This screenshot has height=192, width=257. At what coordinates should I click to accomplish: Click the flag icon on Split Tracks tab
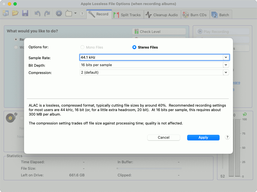[x=116, y=15]
